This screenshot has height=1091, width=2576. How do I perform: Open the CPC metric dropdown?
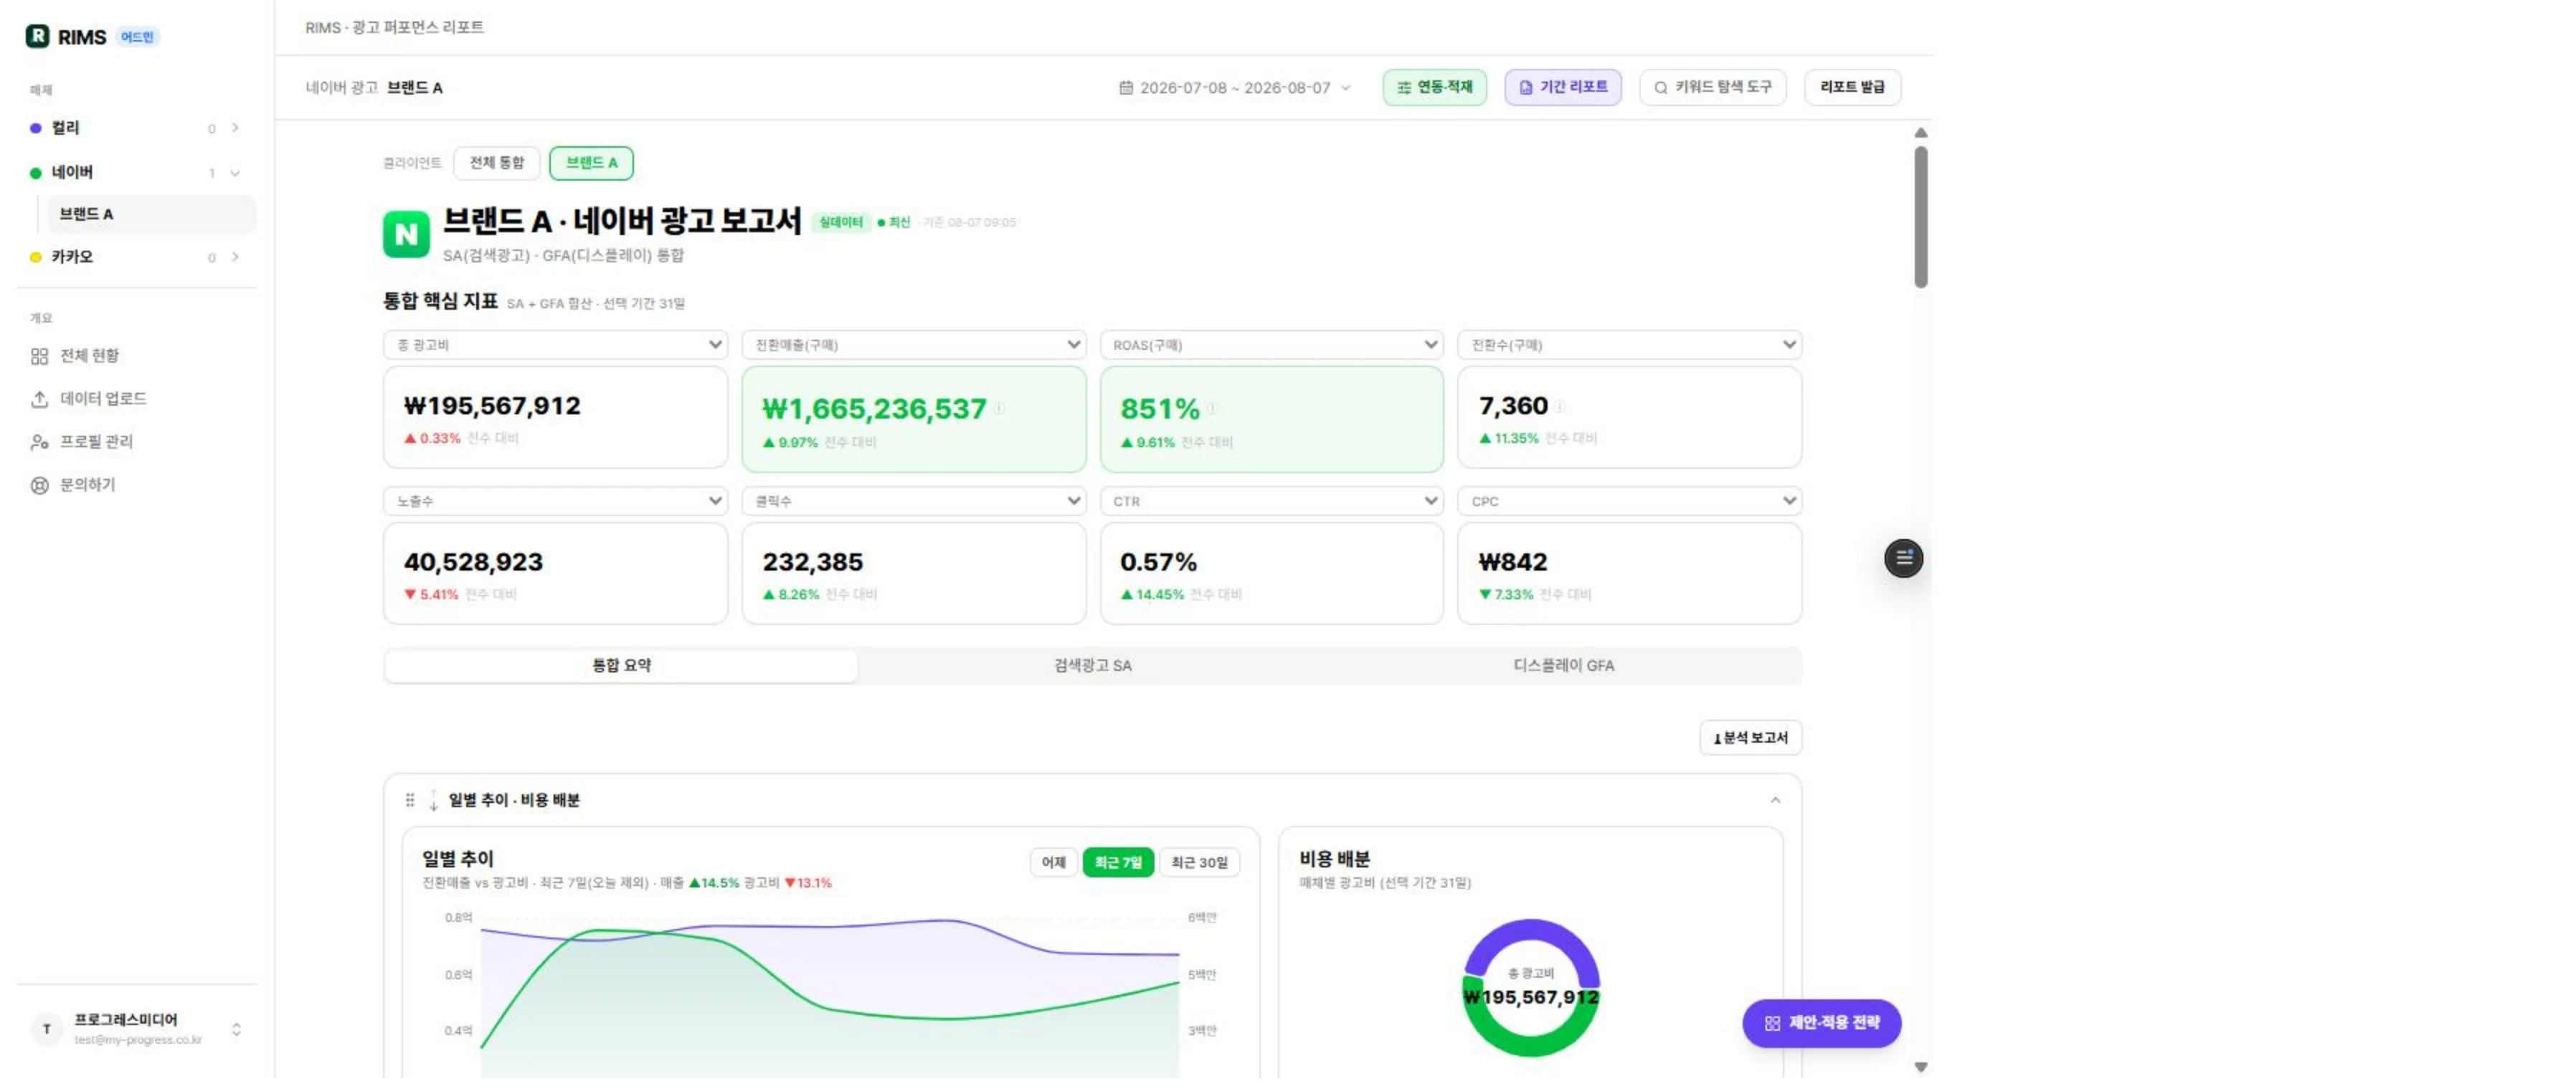pos(1629,500)
